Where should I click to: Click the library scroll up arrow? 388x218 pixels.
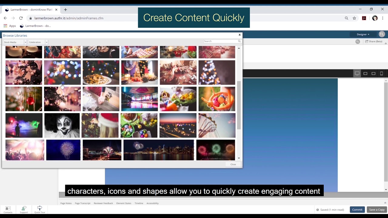239,48
